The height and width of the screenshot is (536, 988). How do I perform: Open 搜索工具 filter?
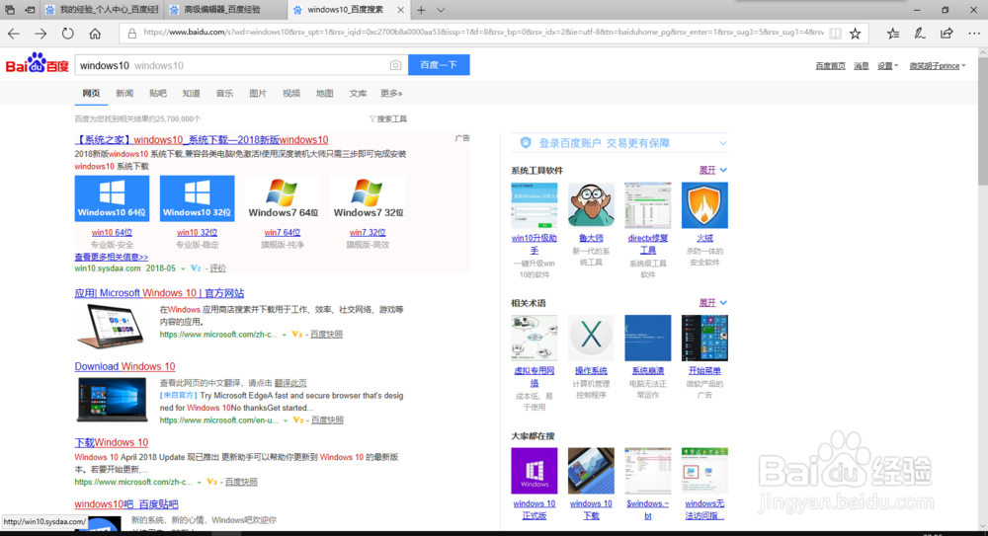pyautogui.click(x=387, y=118)
